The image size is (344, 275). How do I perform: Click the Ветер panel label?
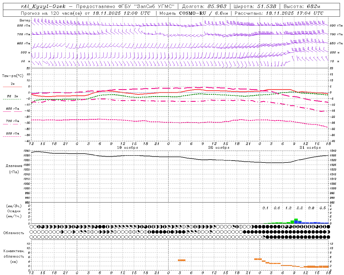(25, 20)
